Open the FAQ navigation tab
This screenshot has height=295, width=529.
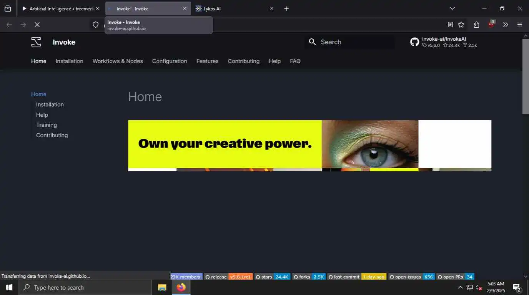[295, 61]
